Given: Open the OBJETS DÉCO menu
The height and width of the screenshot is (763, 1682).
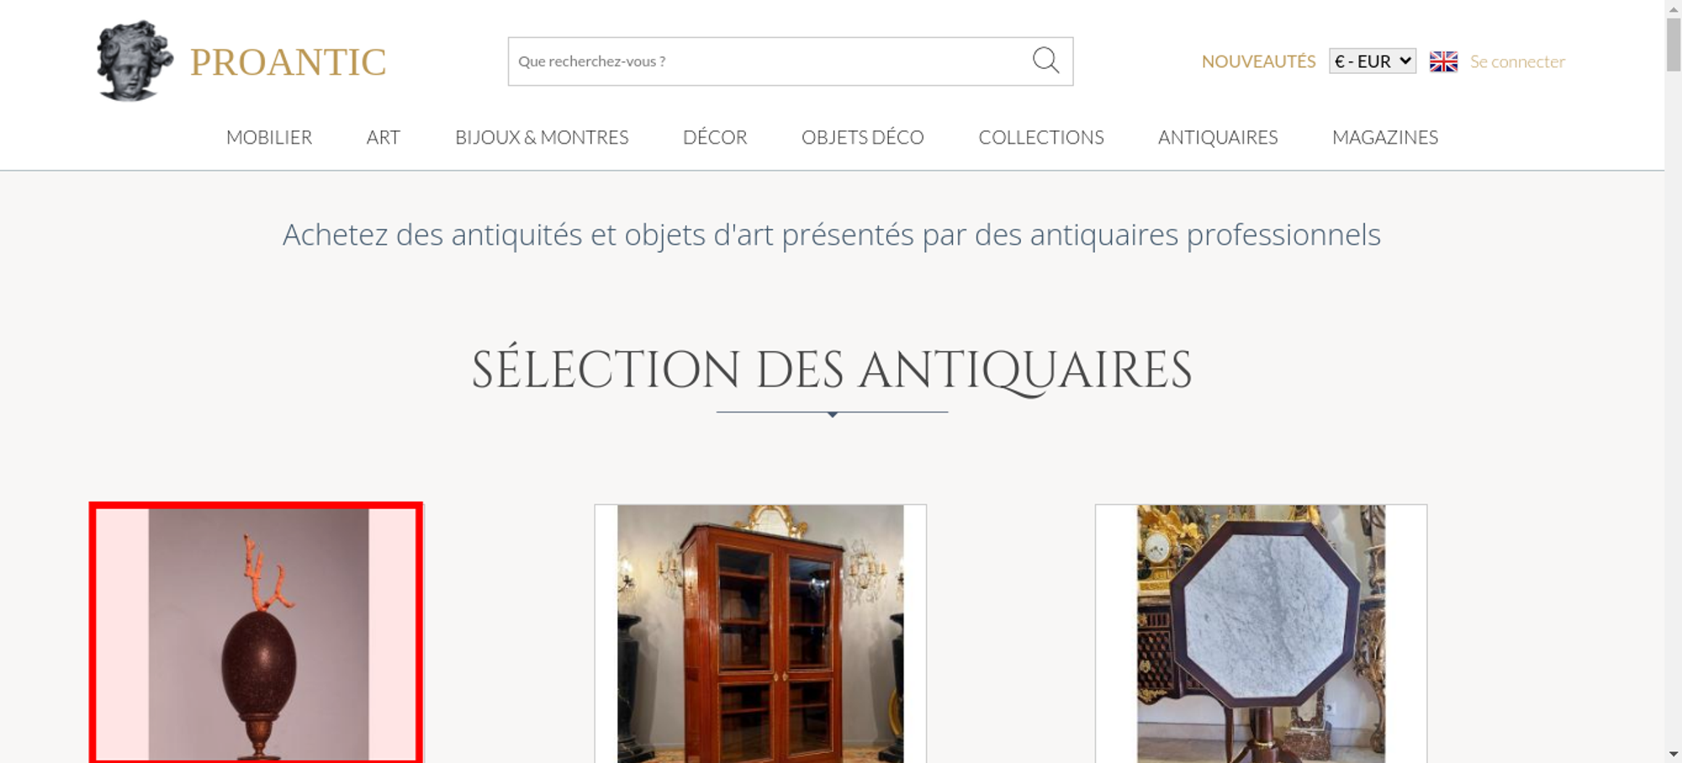Looking at the screenshot, I should click(863, 137).
